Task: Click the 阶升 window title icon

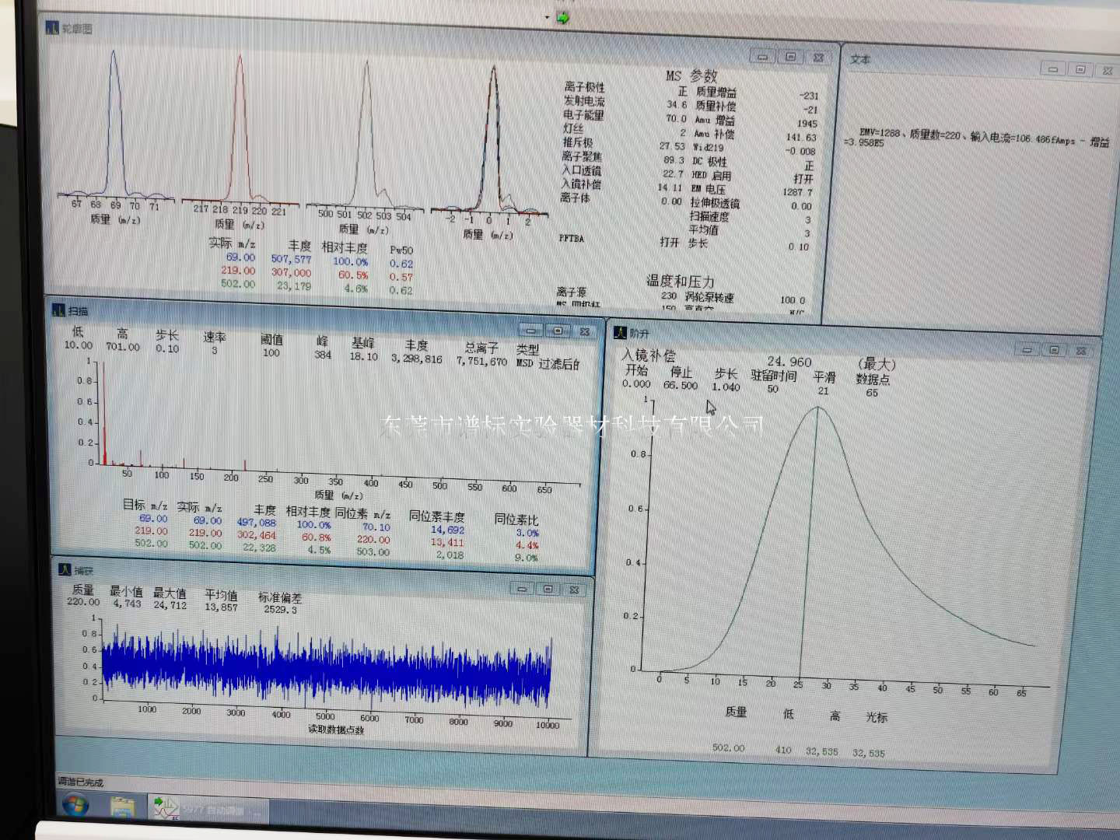Action: coord(620,333)
